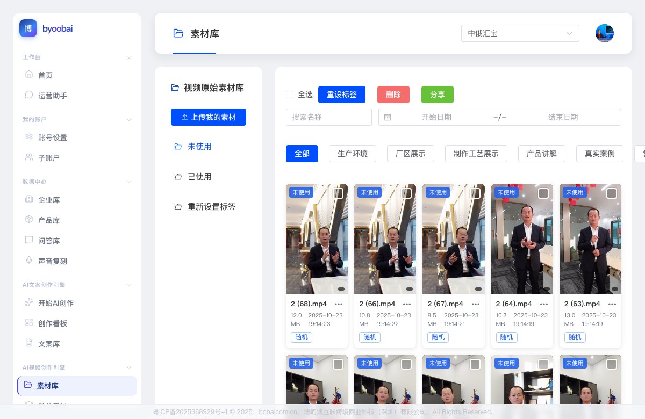Click 子账户 users icon
Image resolution: width=645 pixels, height=419 pixels.
tap(29, 157)
